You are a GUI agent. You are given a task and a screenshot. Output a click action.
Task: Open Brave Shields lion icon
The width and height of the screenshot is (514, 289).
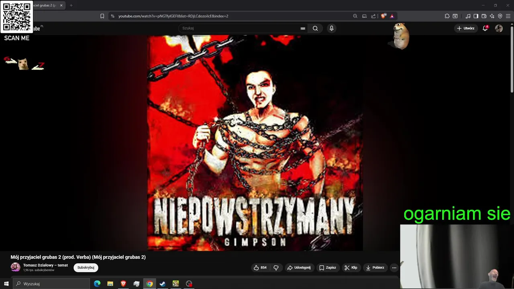point(383,16)
